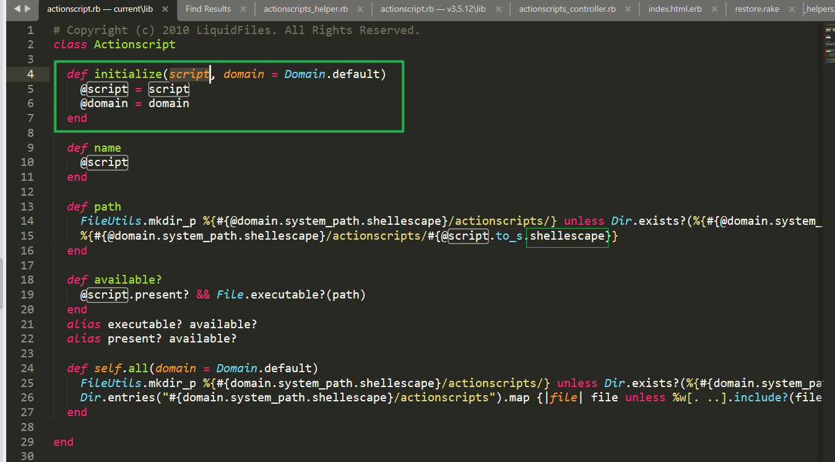This screenshot has width=835, height=462.
Task: Click the 'initialize' method name
Action: 128,74
